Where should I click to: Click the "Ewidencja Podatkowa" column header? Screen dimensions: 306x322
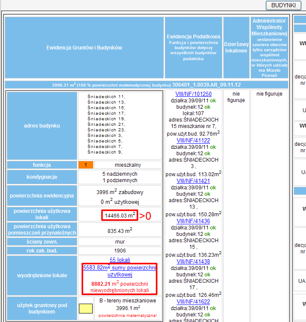click(193, 47)
